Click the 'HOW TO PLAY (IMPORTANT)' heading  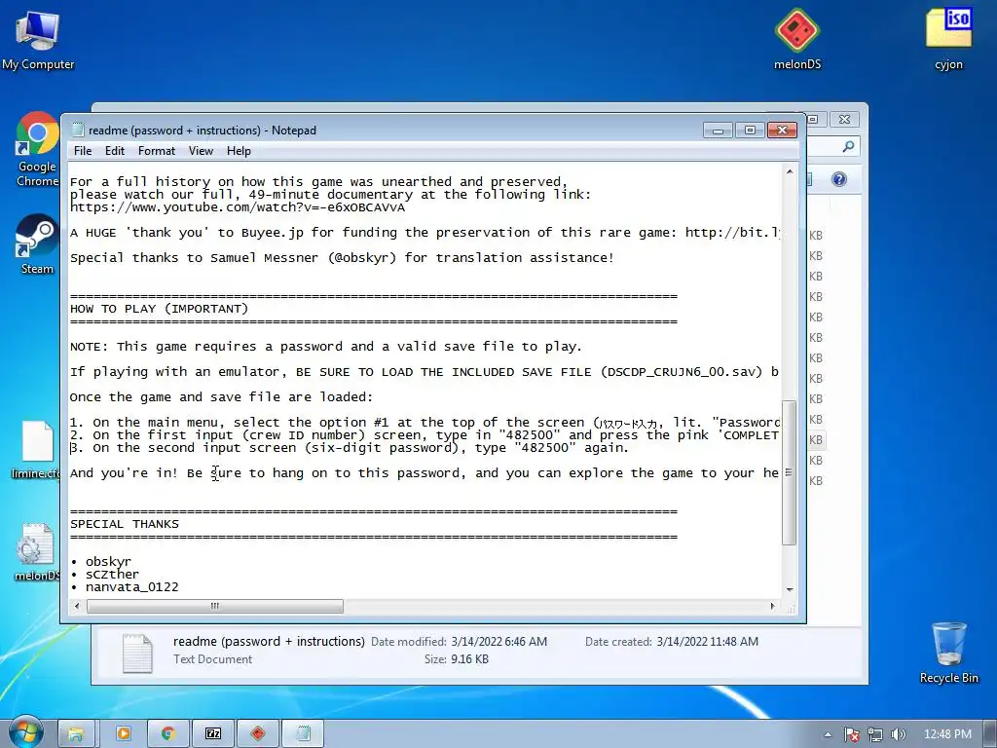click(x=159, y=309)
